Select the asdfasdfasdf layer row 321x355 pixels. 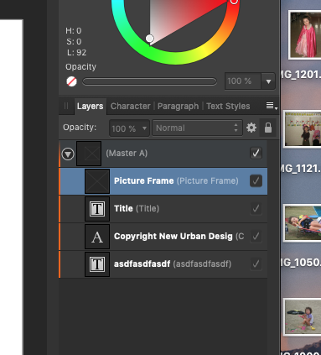163,264
